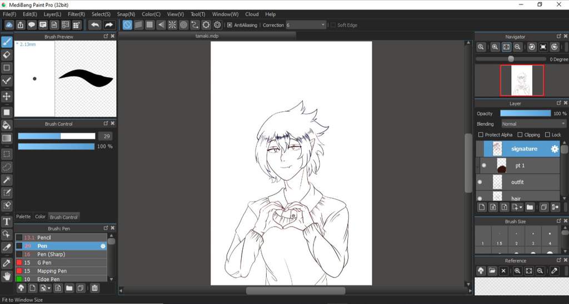Open the tamaki.mdp document tab
Screen dimensions: 569x304
click(207, 36)
